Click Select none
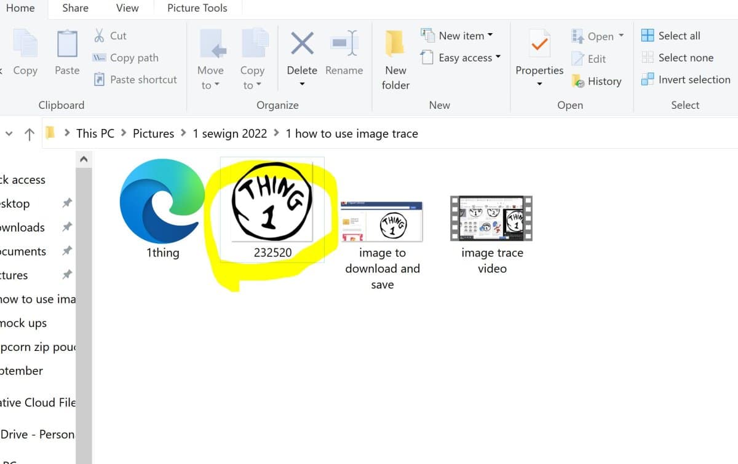Image resolution: width=738 pixels, height=464 pixels. point(678,58)
